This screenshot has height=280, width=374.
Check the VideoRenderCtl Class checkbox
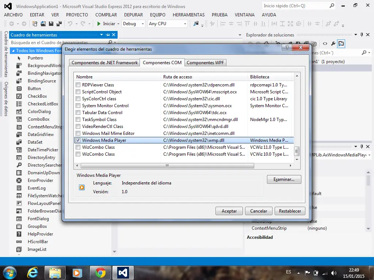pos(78,127)
